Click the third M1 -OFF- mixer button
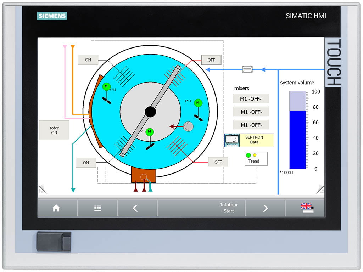This screenshot has height=272, width=363. 251,125
